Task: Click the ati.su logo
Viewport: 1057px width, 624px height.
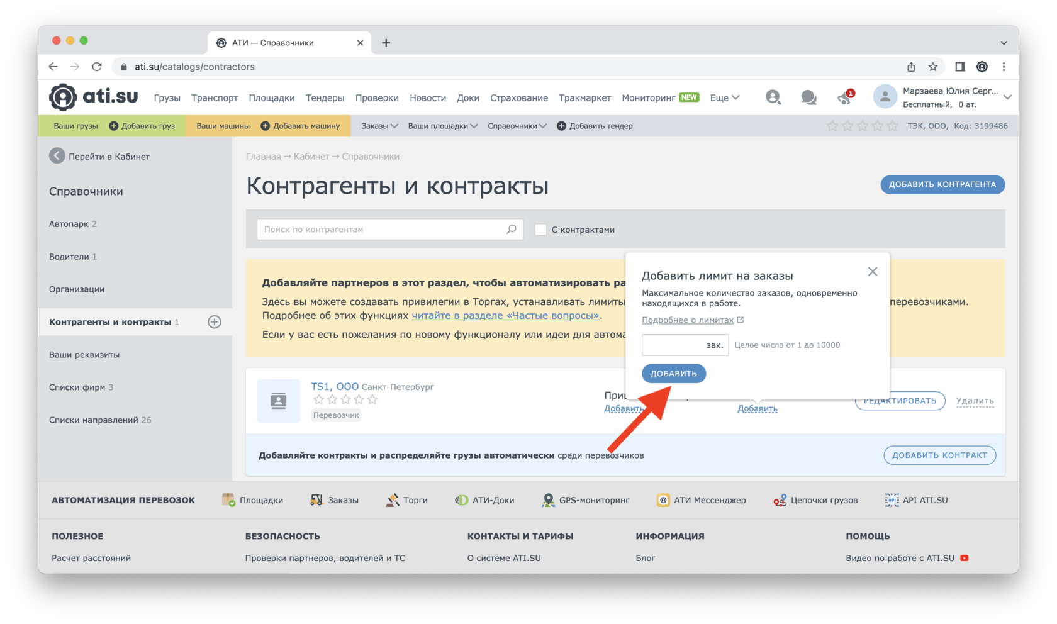Action: tap(93, 97)
